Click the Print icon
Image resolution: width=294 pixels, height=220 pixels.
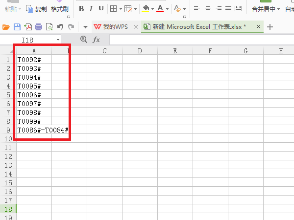pyautogui.click(x=38, y=27)
